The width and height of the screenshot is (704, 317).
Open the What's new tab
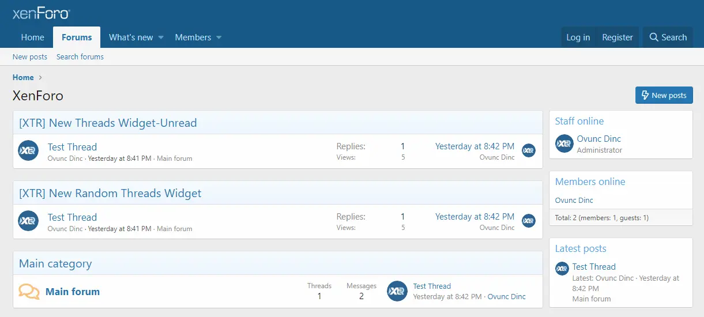tap(131, 37)
